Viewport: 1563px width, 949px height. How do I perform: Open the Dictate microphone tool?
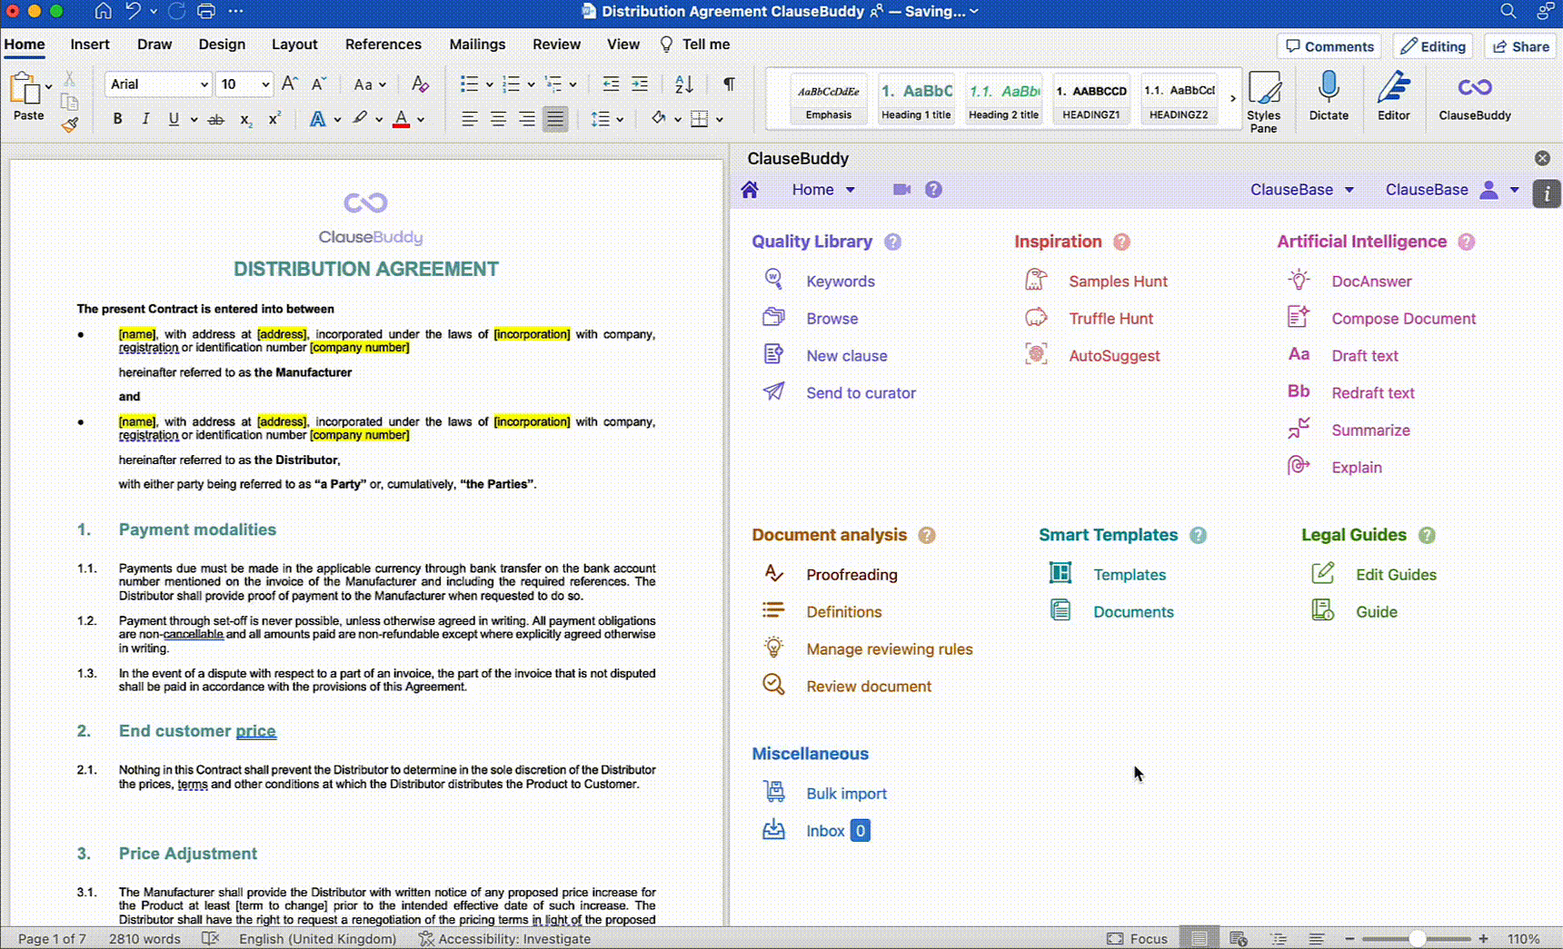click(x=1329, y=97)
